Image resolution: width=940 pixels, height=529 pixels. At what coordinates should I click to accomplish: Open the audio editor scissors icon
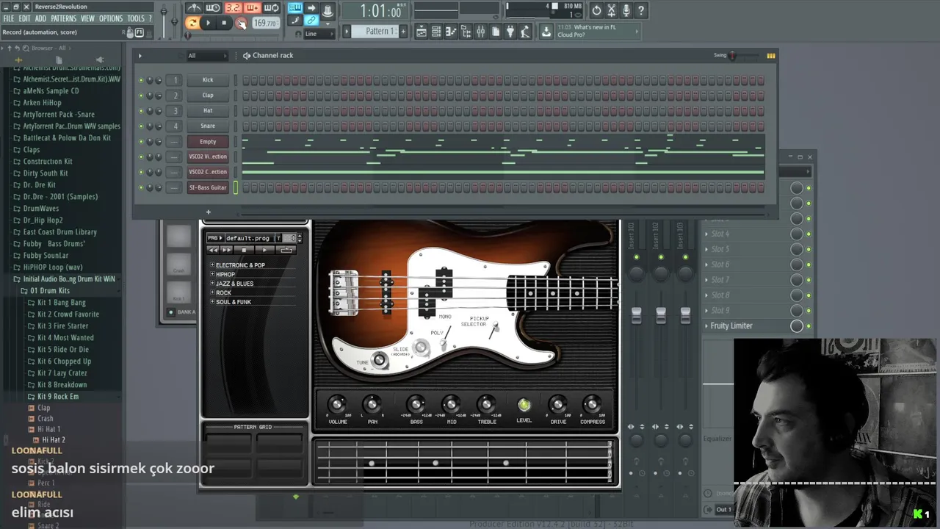pos(611,10)
